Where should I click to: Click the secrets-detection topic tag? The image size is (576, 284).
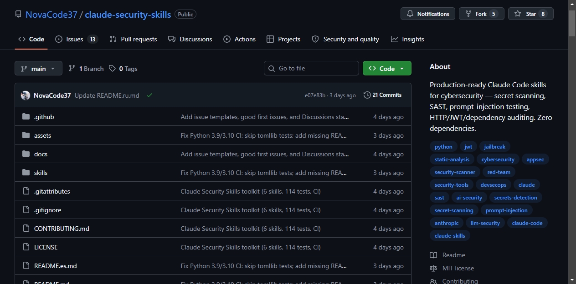pos(516,197)
